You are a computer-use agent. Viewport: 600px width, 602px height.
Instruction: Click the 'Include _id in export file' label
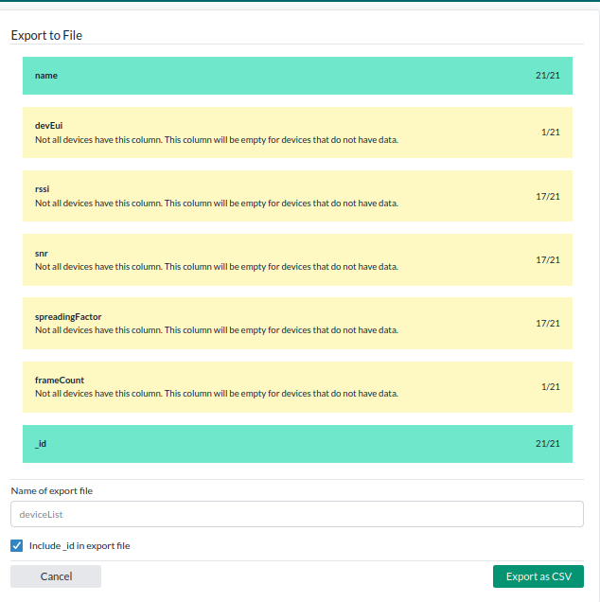[79, 546]
